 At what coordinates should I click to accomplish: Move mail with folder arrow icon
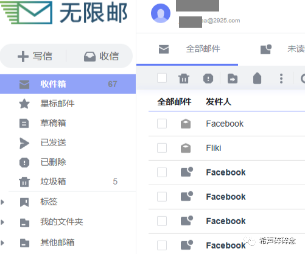233,79
